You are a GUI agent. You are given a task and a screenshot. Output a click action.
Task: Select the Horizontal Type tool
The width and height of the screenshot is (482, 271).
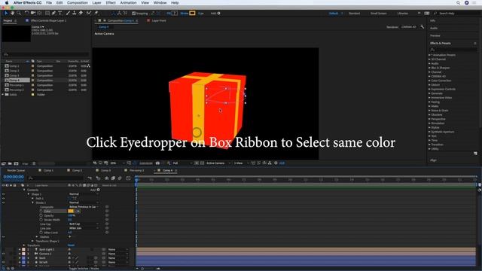click(x=60, y=14)
